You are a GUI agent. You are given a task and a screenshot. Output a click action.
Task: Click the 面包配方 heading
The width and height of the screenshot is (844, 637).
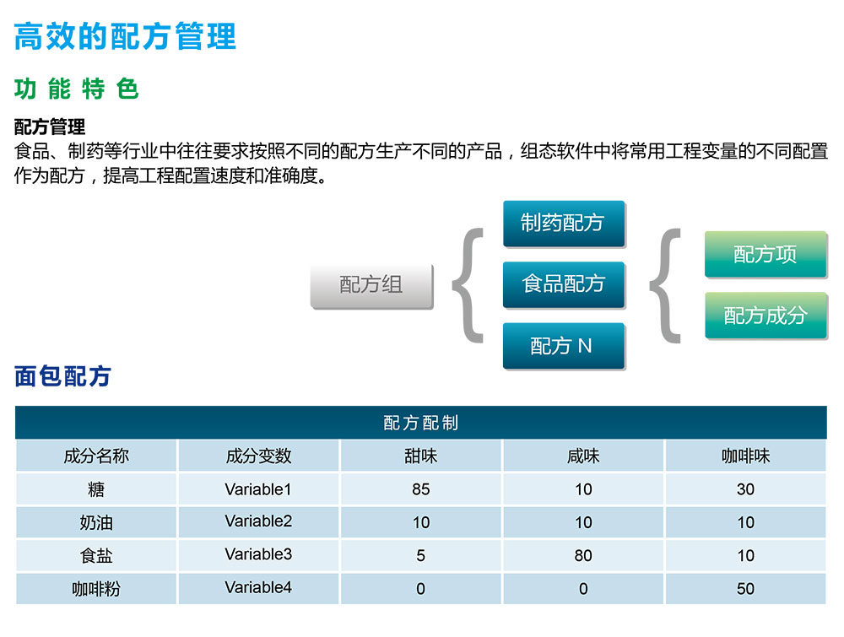click(63, 376)
